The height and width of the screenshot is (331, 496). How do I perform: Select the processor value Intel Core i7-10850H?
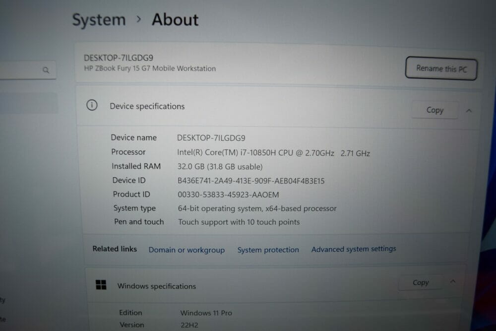[273, 153]
